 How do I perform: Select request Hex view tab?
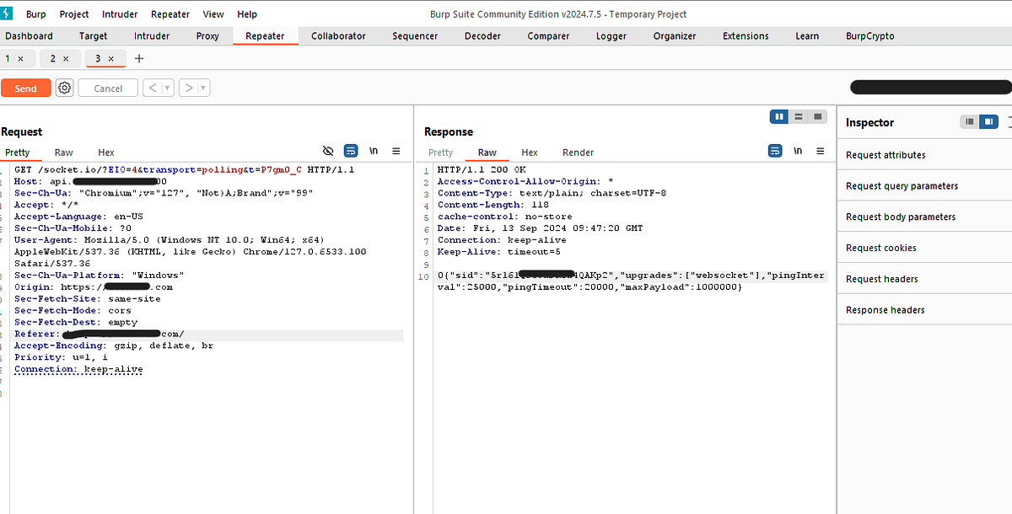point(106,153)
